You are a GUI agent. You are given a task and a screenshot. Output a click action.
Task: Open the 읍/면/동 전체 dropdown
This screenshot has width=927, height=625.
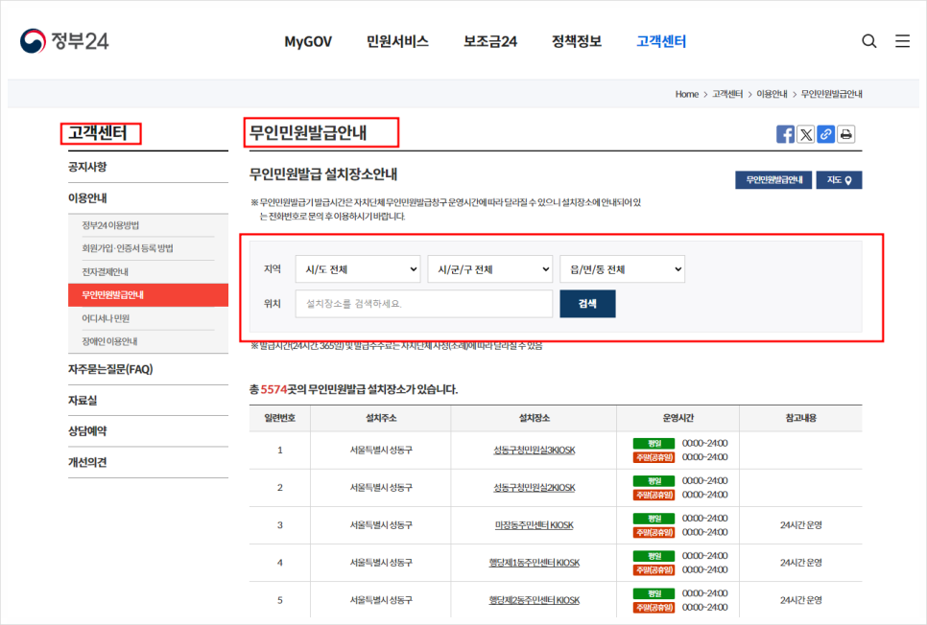622,269
